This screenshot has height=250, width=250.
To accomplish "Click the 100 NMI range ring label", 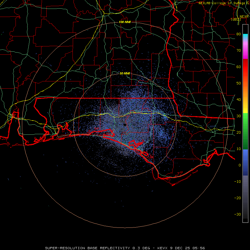I will tap(125, 22).
